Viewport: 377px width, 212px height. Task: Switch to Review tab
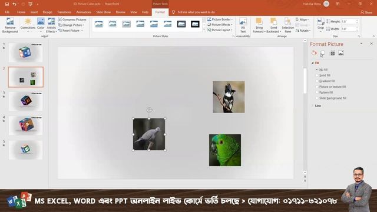120,12
